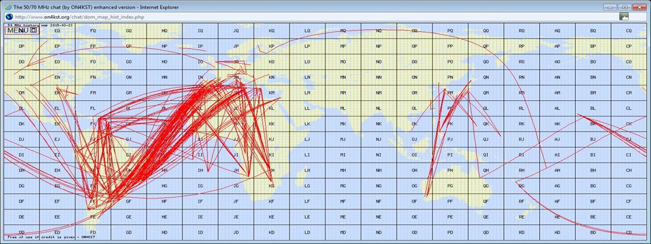
Task: Select the NF grid square on the map
Action: [378, 201]
